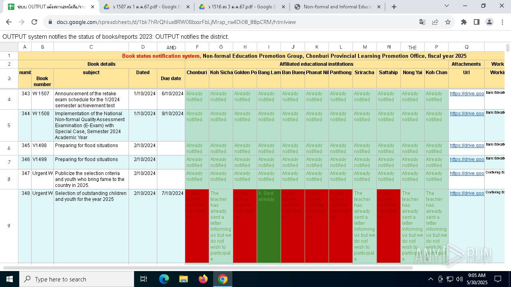
Task: Select 'Selection of outstanding children' subject cell
Action: [91, 226]
